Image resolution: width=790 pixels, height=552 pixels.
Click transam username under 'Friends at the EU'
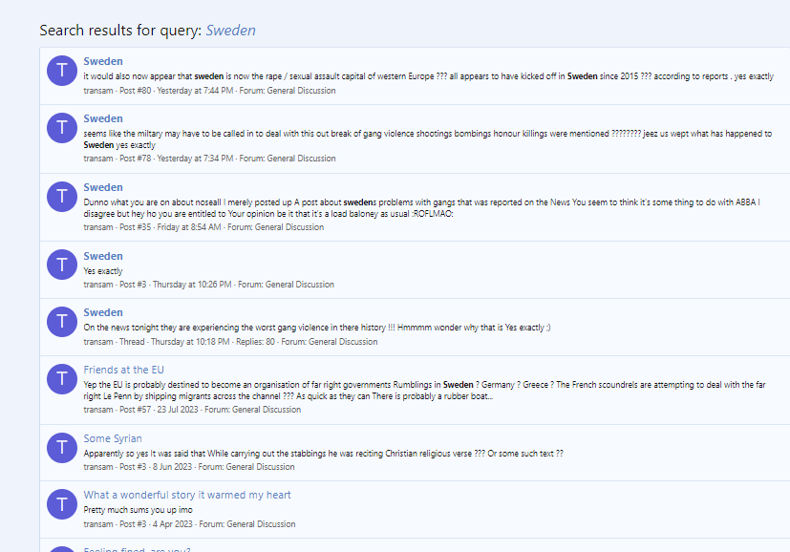pos(98,410)
